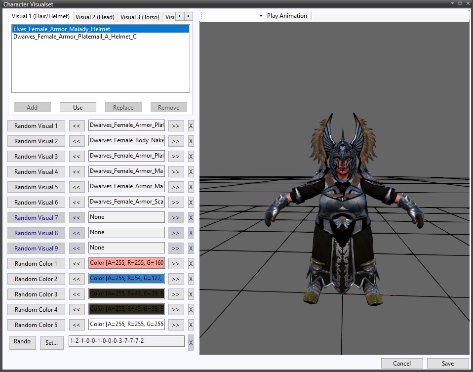Go to next option for Random Visual 2
Viewport: 473px width, 372px height.
pyautogui.click(x=176, y=141)
